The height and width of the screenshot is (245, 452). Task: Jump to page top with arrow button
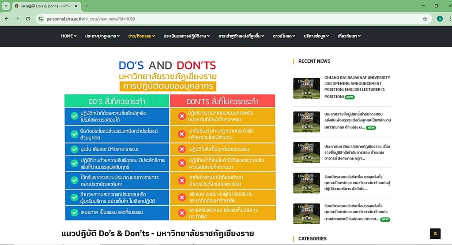point(435,234)
